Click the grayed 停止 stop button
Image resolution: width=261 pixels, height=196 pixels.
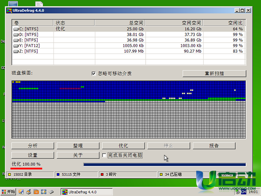[x=169, y=145]
